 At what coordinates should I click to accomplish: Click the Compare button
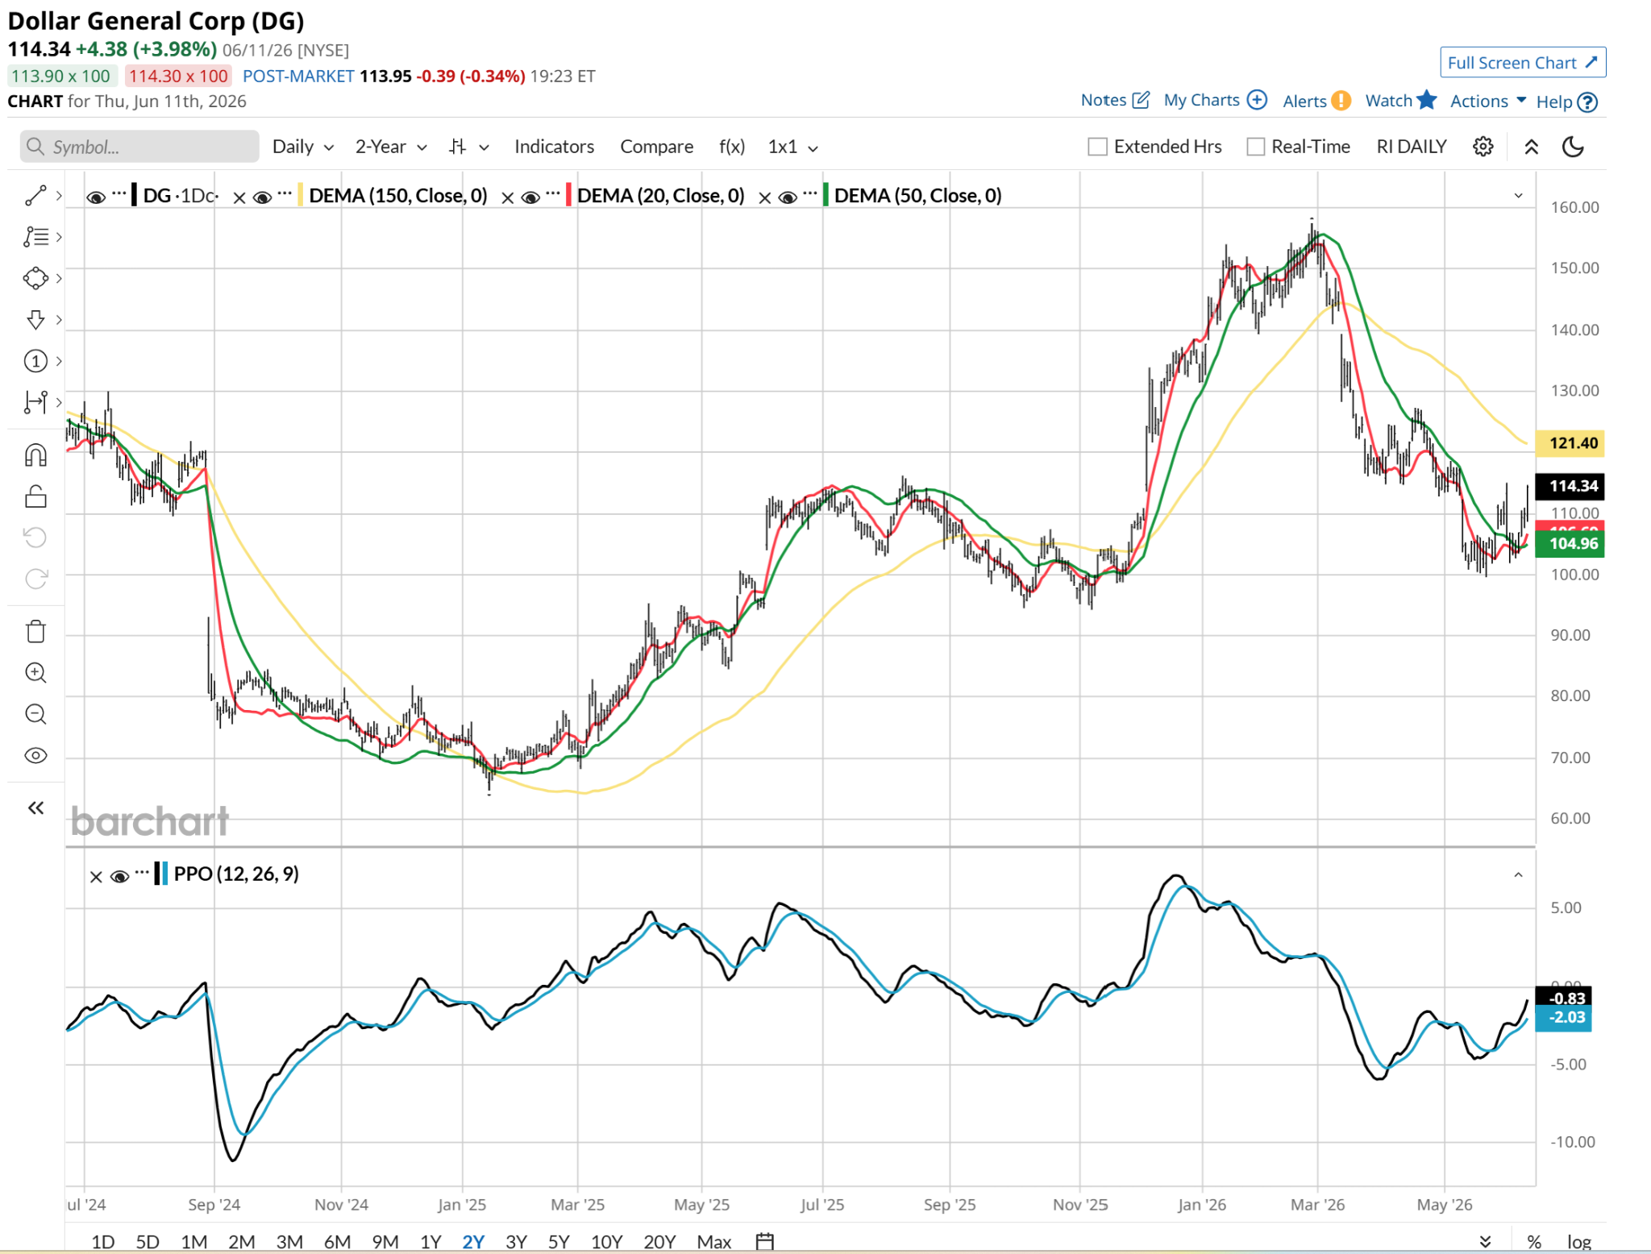tap(656, 147)
